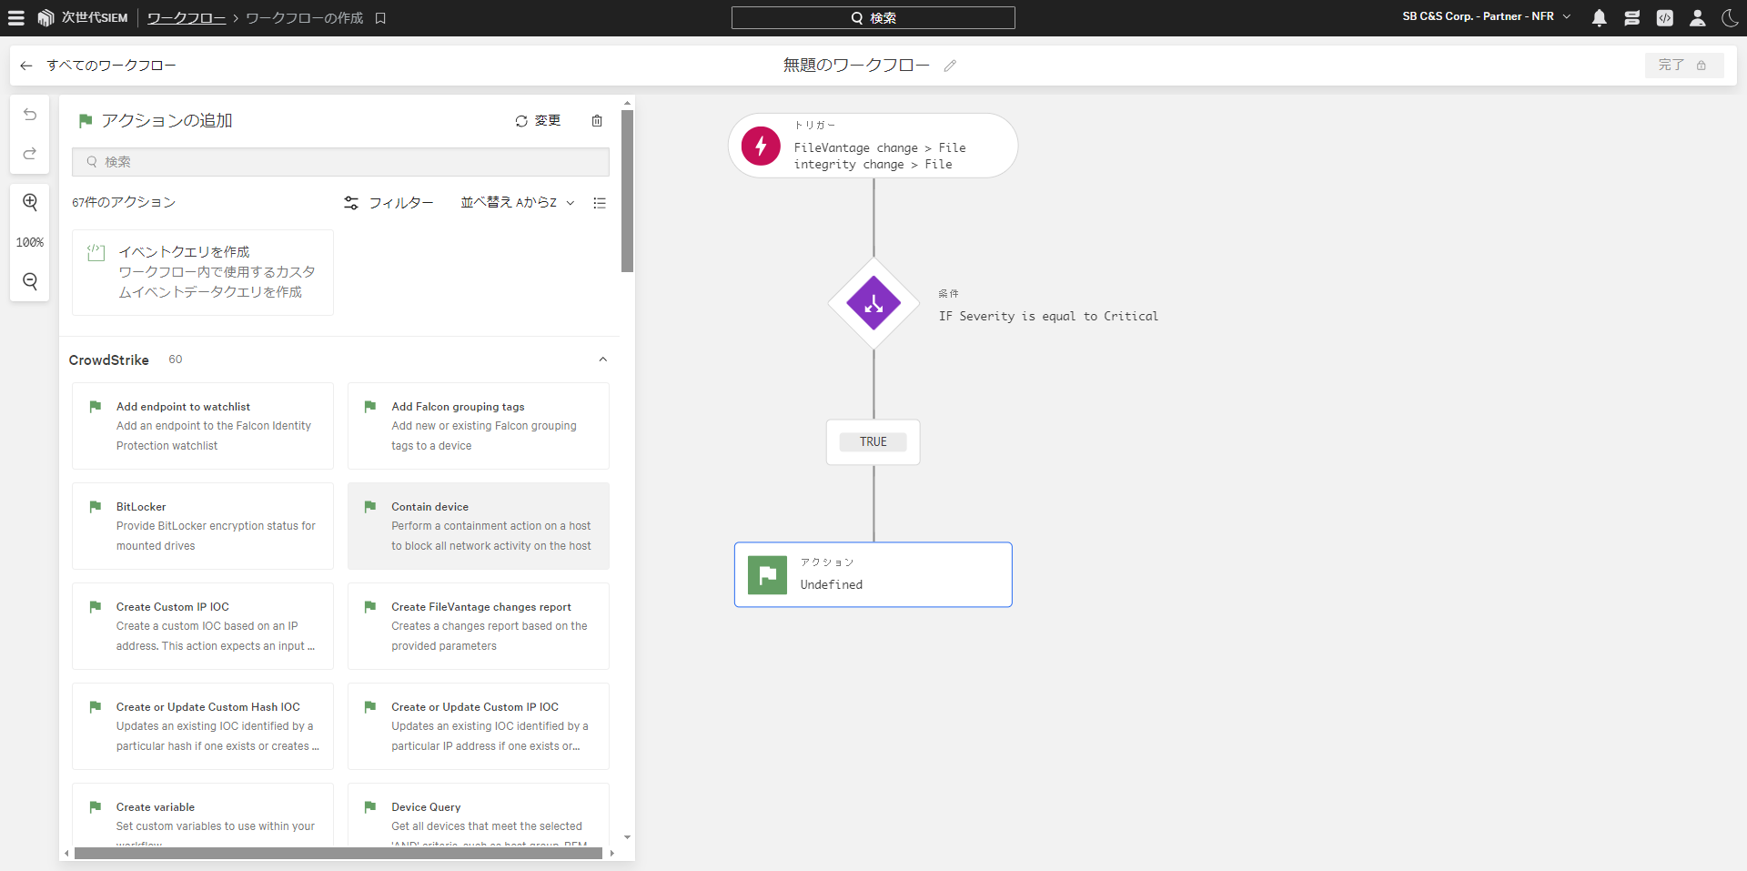The image size is (1747, 871).
Task: Open the customer selector SB C&S Corp dropdown
Action: coord(1487,16)
